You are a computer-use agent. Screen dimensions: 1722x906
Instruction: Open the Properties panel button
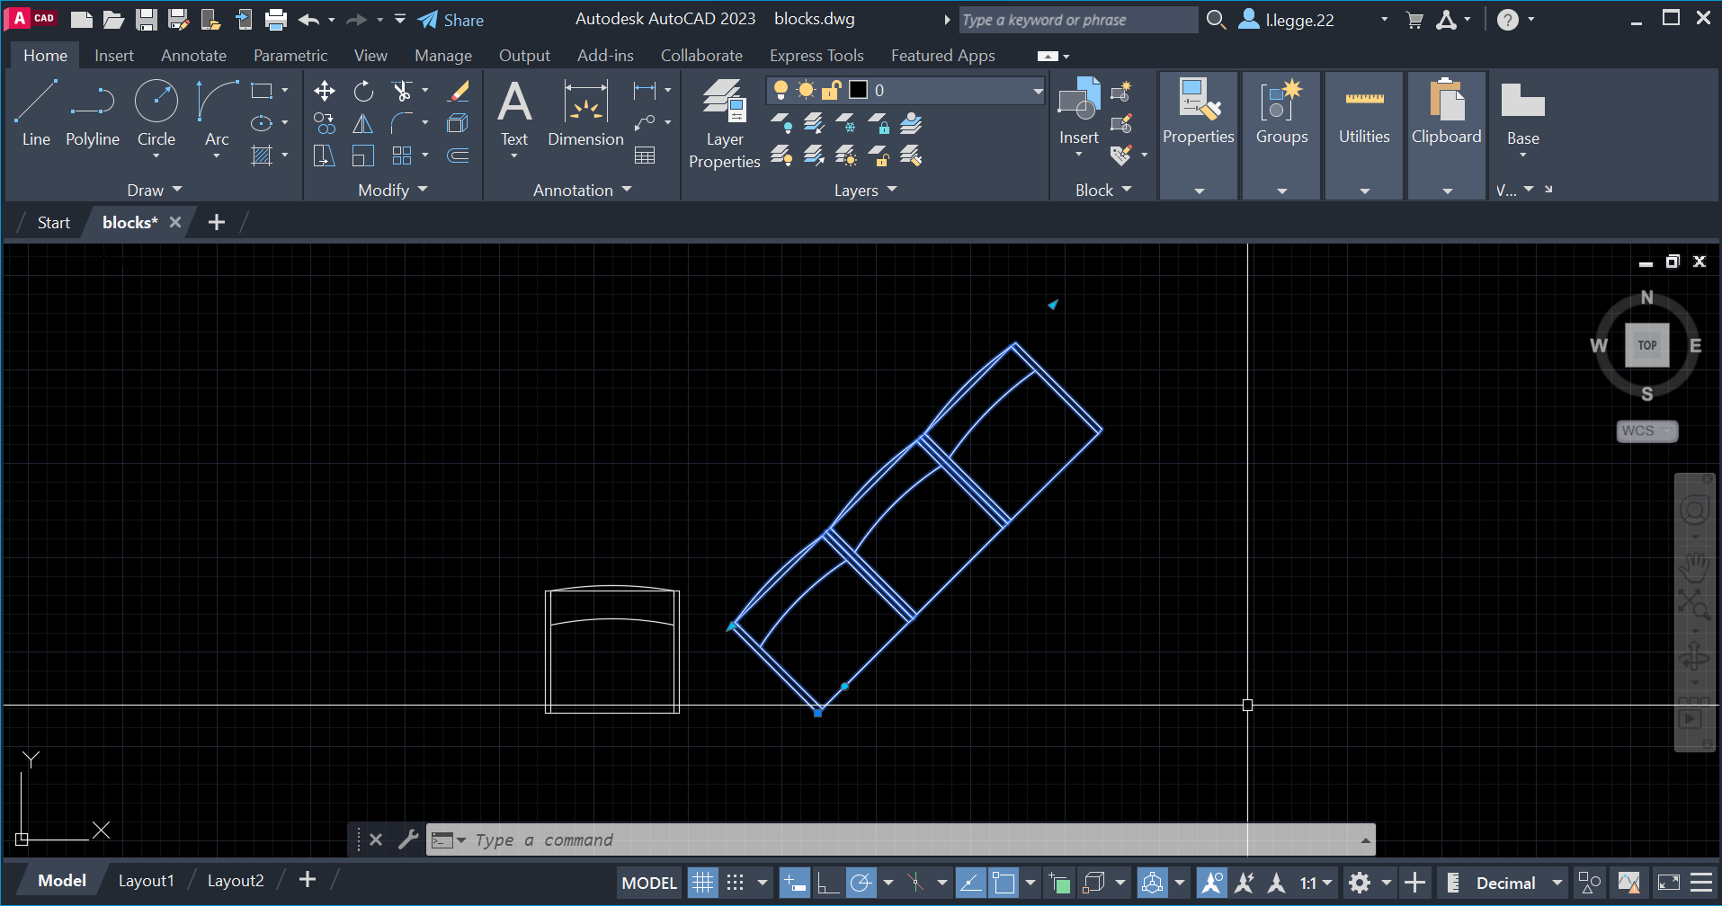tap(1199, 135)
